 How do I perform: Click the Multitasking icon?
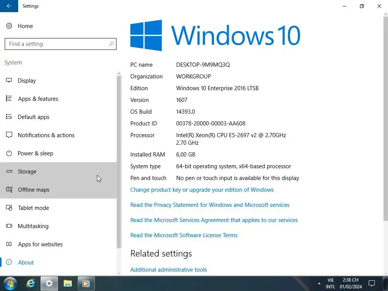click(x=9, y=226)
